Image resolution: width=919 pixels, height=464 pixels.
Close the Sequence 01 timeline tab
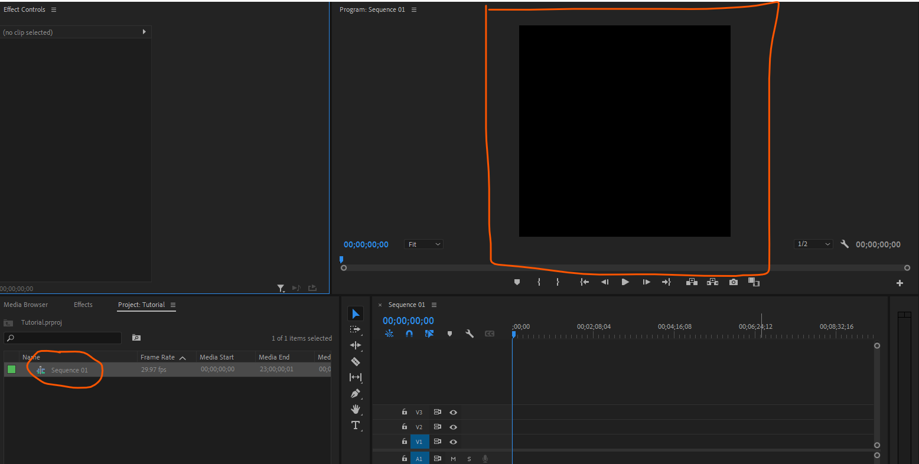tap(380, 305)
